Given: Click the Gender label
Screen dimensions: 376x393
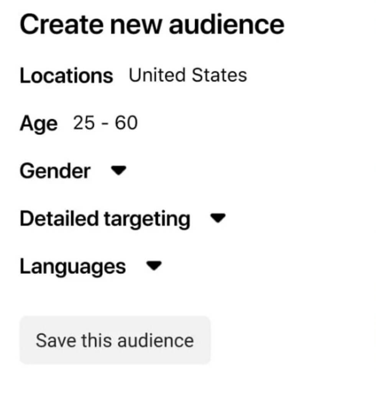Looking at the screenshot, I should (56, 171).
